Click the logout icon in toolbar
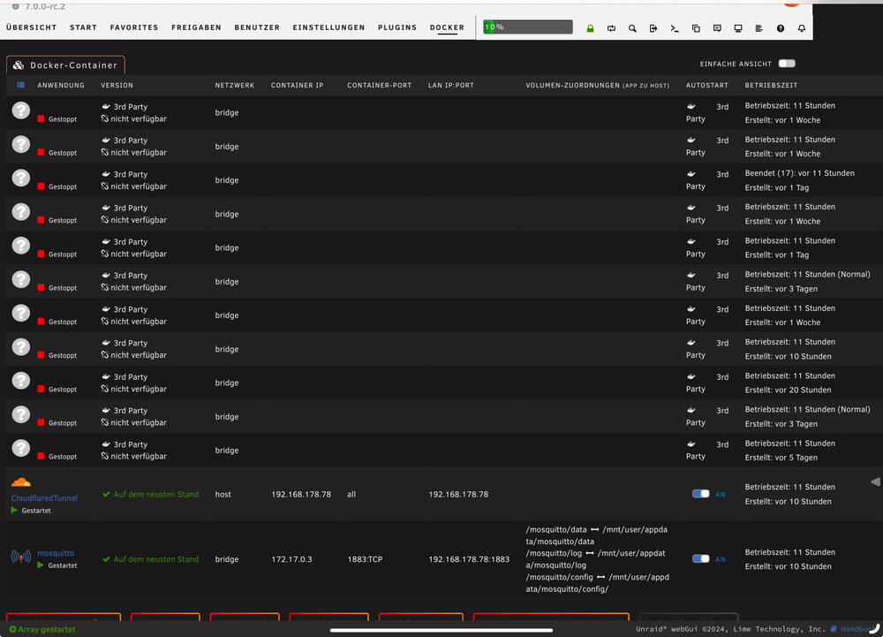Screen dimensions: 883x637 pyautogui.click(x=653, y=28)
